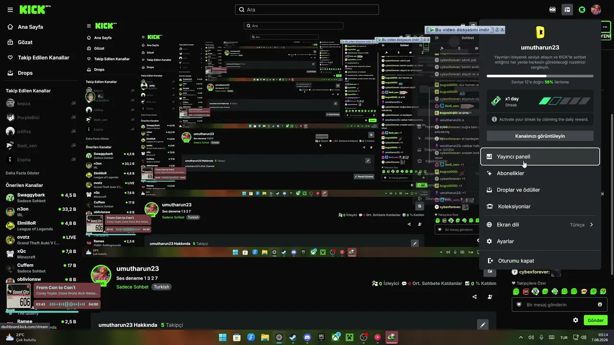Open Droplar ve ödüller from the menu

point(540,190)
